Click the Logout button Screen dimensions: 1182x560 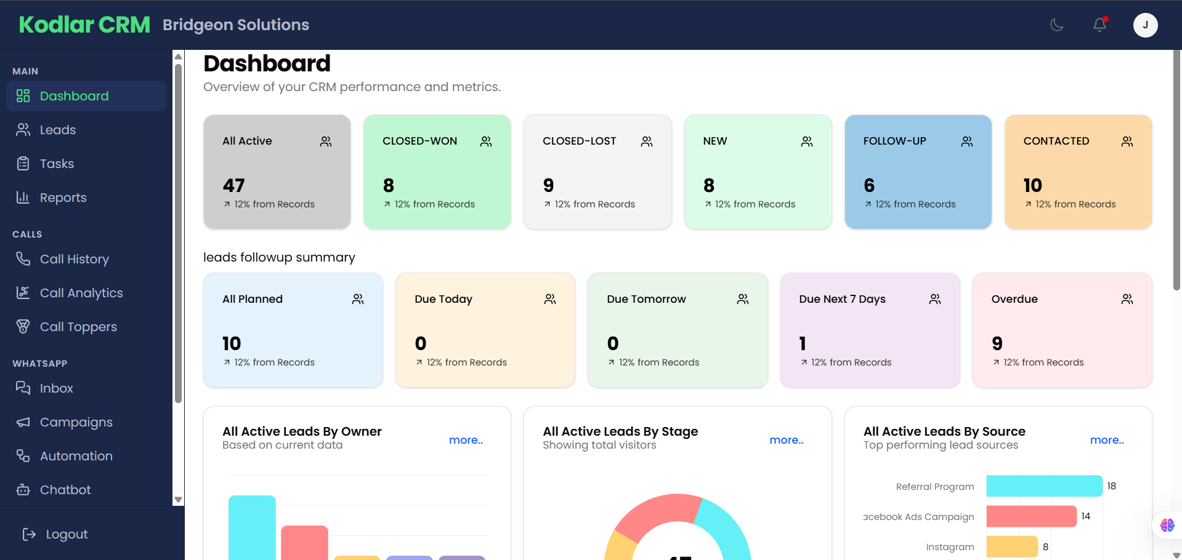(67, 534)
